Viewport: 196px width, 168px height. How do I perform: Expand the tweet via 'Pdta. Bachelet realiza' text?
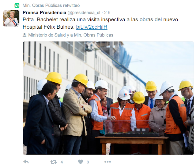point(49,20)
